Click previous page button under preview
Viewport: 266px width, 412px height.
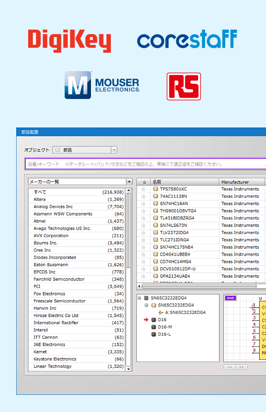coord(230,367)
